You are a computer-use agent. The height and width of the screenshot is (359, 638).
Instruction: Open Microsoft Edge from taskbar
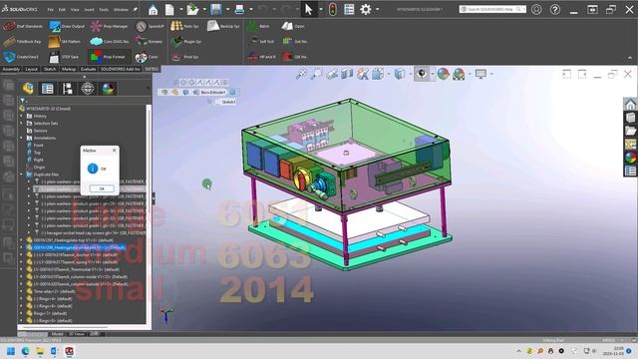[25, 351]
